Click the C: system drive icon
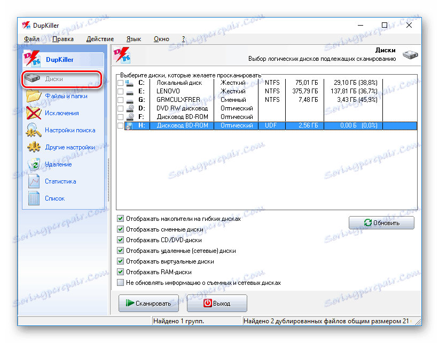The image size is (439, 343). pos(129,83)
